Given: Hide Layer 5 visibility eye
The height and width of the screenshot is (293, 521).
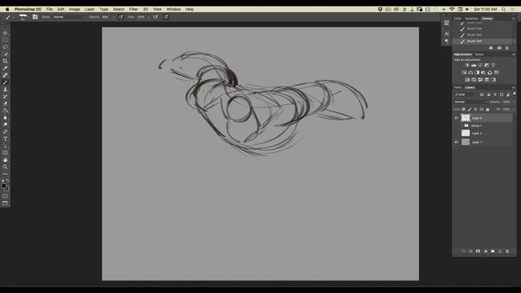Looking at the screenshot, I should point(456,118).
